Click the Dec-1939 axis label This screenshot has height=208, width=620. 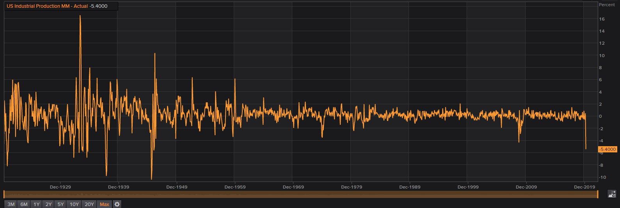click(x=119, y=187)
